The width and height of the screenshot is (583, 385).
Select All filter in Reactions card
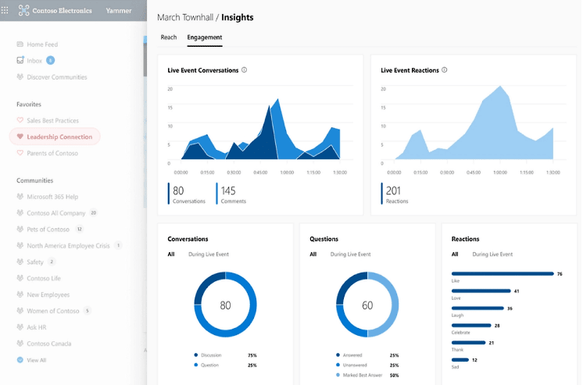(455, 254)
